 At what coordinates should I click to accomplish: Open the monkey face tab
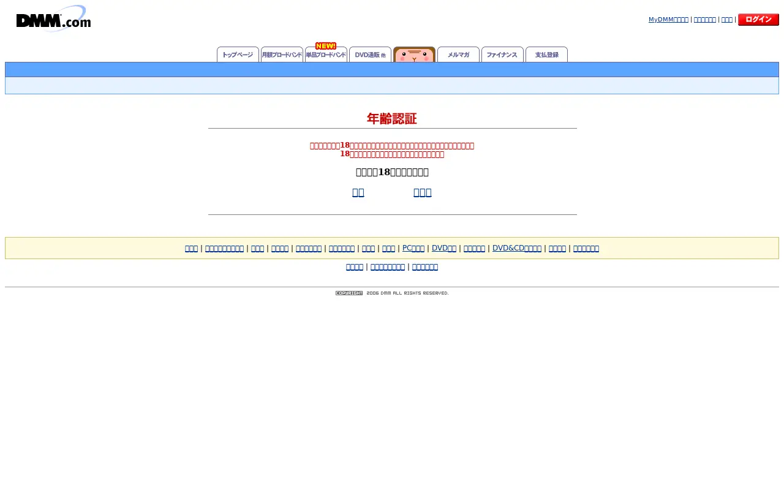[414, 55]
